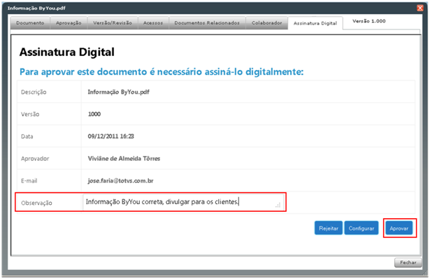Switch to the Colaborador tab
Image resolution: width=430 pixels, height=279 pixels.
click(267, 23)
